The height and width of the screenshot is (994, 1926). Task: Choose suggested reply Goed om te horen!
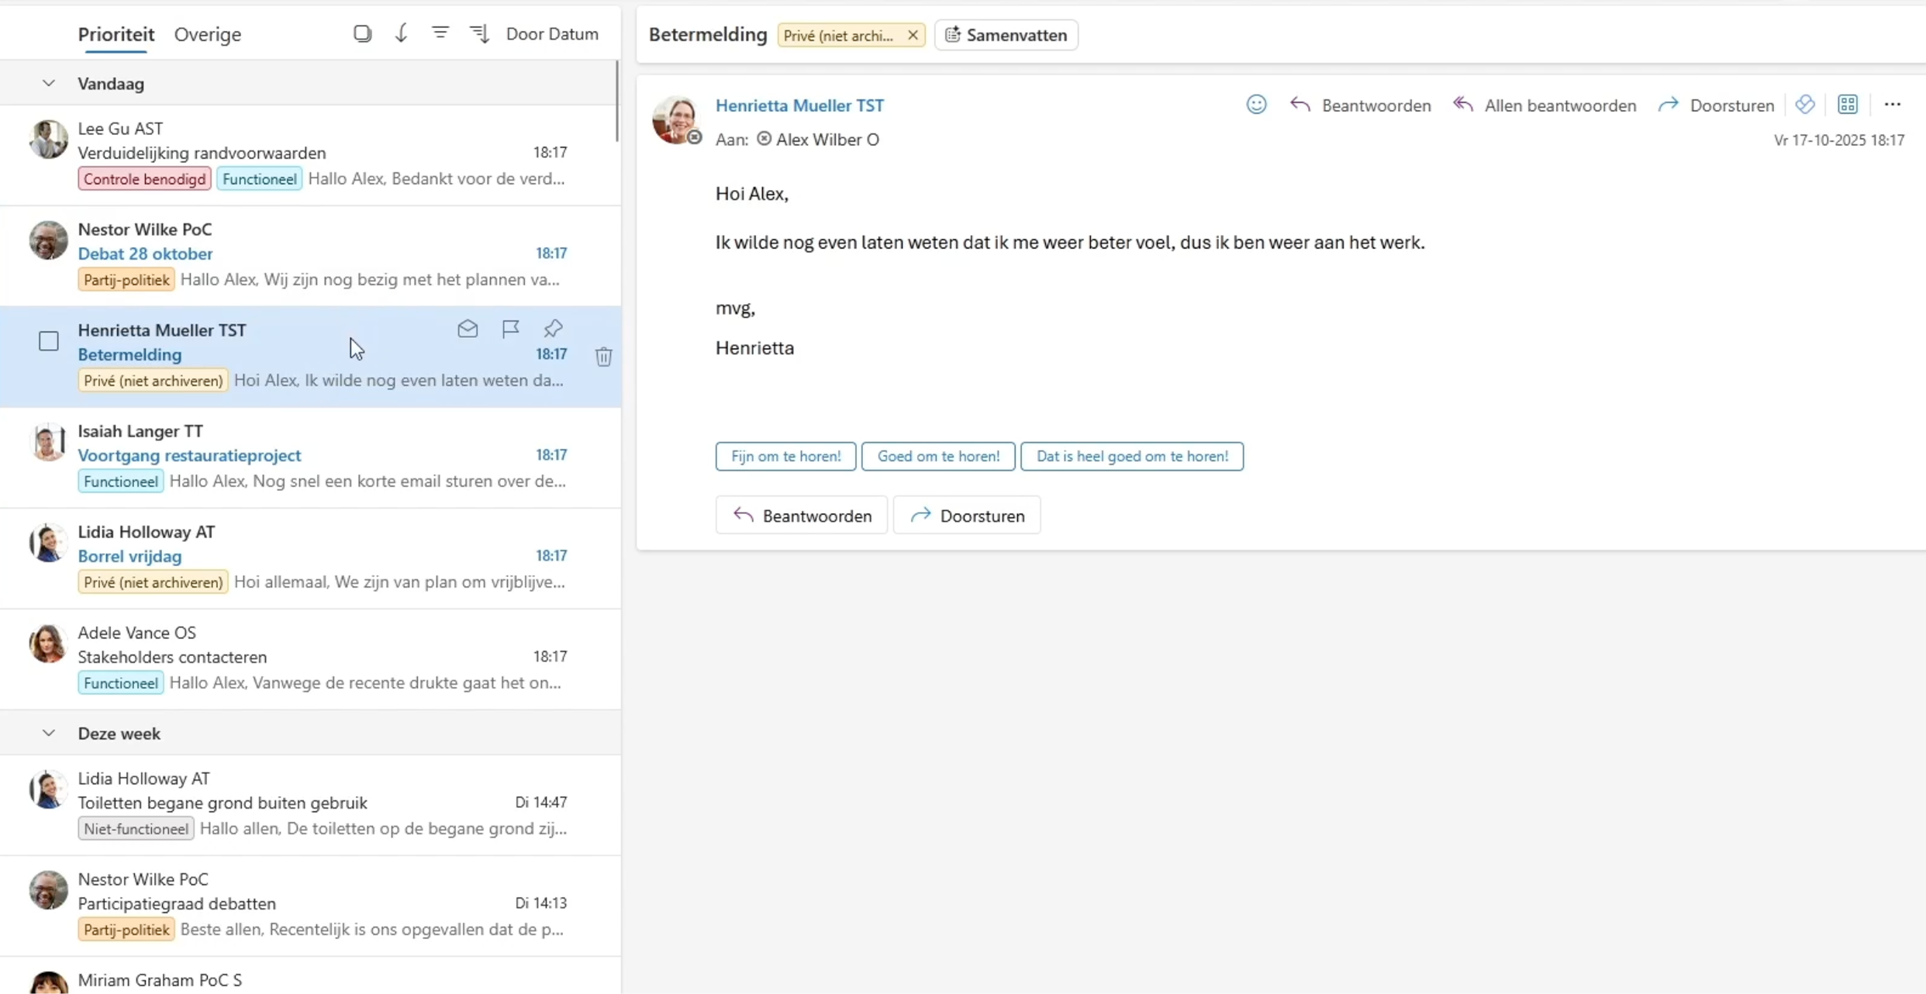[x=938, y=456]
